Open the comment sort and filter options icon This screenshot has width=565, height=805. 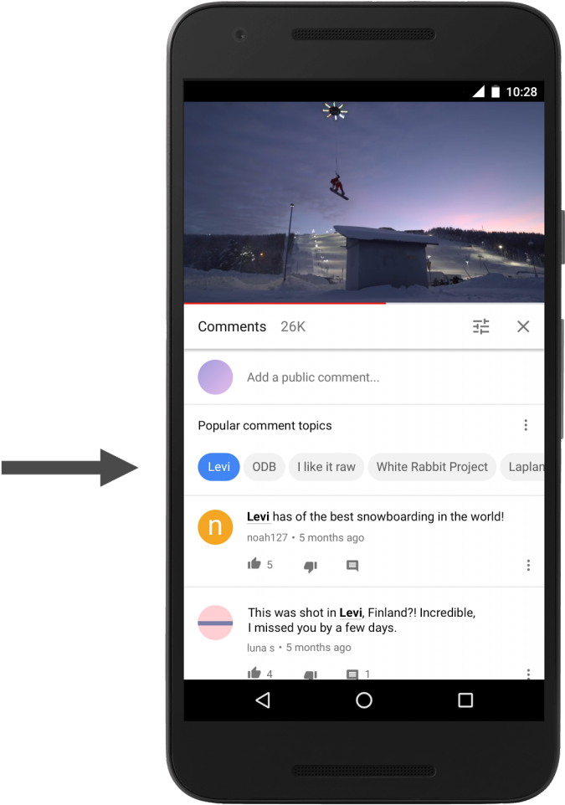[x=480, y=326]
